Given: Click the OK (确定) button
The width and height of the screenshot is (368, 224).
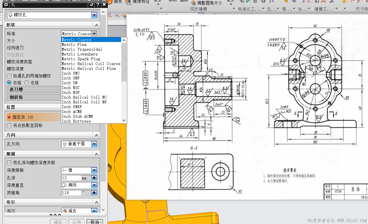Looking at the screenshot, I should coord(58,222).
